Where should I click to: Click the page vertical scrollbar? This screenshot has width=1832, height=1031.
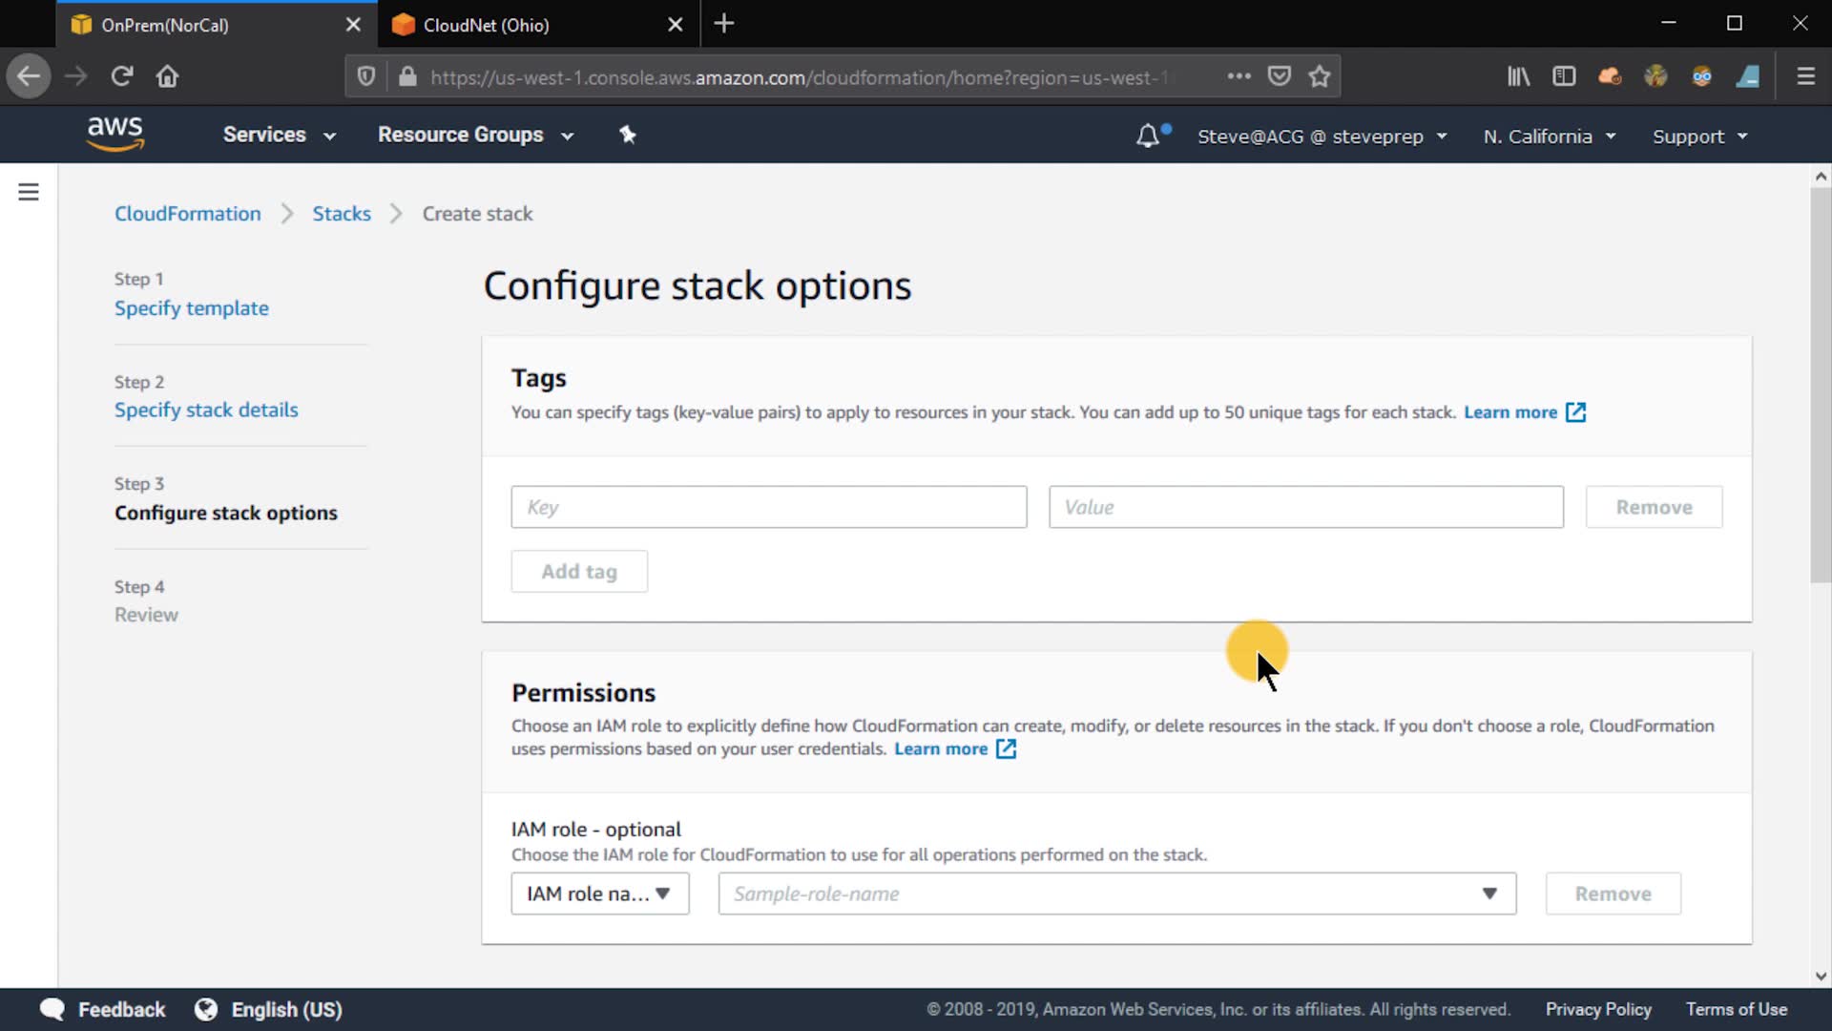pos(1820,382)
